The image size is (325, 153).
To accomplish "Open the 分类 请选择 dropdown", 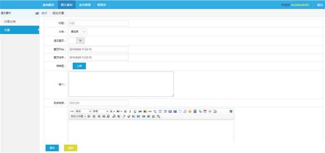I will [x=78, y=32].
